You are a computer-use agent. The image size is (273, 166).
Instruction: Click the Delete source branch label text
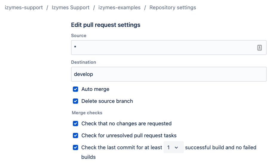coord(107,101)
